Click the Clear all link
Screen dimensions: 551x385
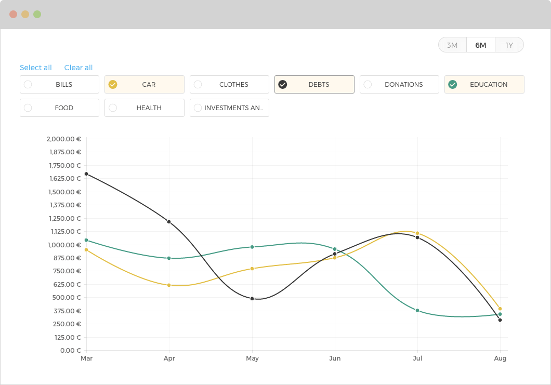78,68
